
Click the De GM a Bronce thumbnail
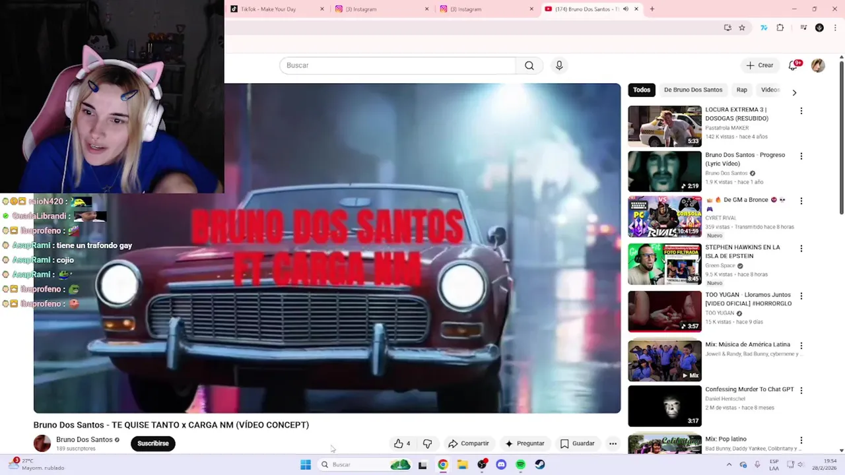(x=665, y=216)
